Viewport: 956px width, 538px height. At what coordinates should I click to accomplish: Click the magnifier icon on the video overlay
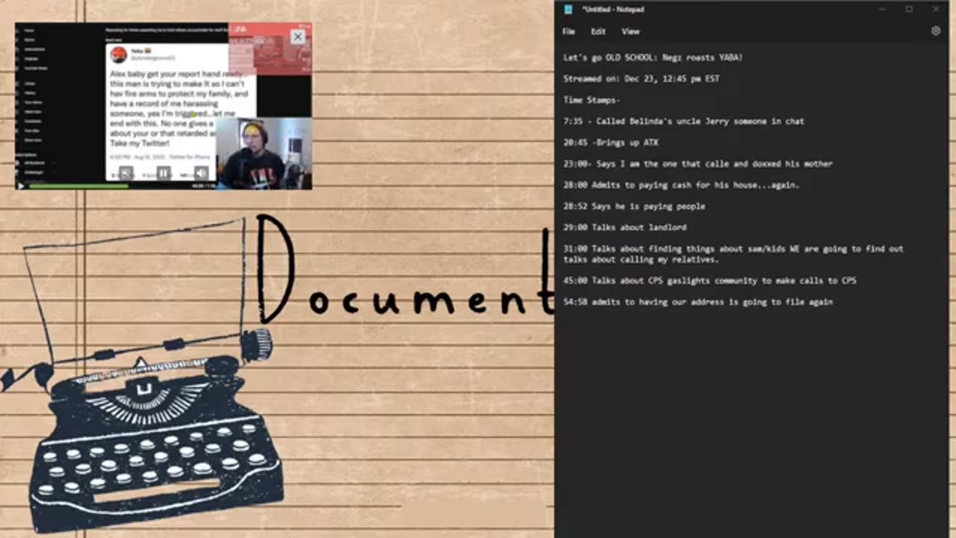(126, 173)
